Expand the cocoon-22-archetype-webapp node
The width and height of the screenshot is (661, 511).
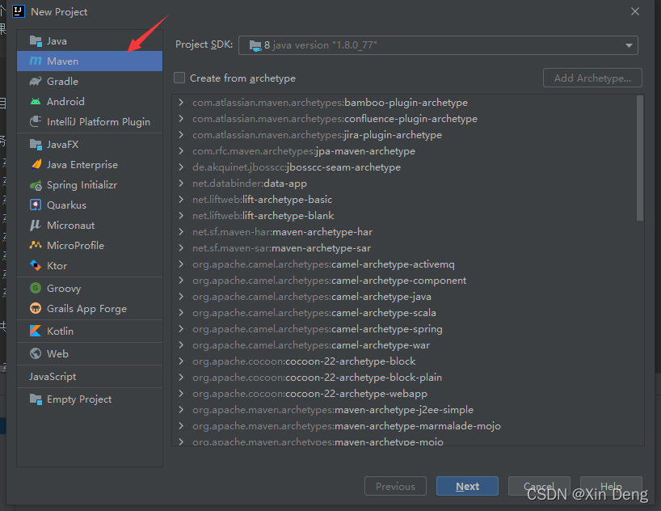point(181,393)
